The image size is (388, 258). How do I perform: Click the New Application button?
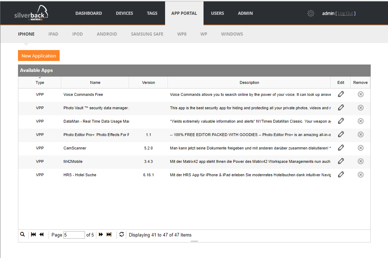pyautogui.click(x=39, y=56)
